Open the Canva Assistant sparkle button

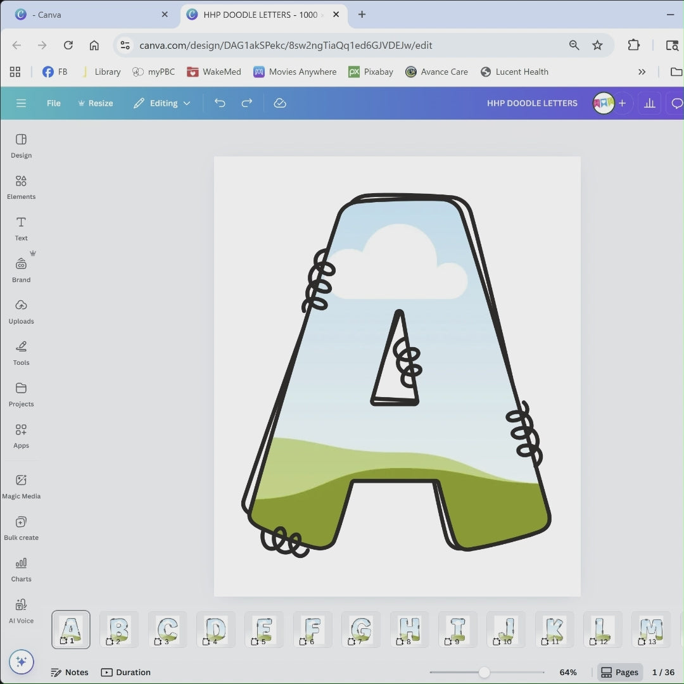tap(21, 662)
